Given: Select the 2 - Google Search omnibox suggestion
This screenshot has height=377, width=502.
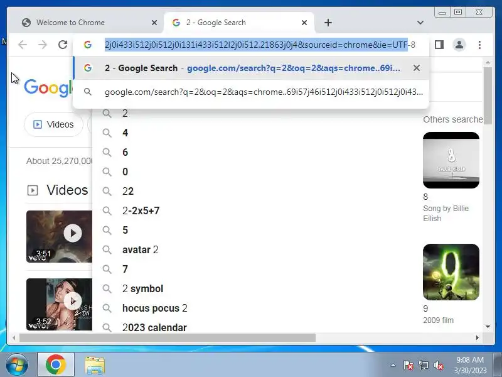Looking at the screenshot, I should coord(252,68).
